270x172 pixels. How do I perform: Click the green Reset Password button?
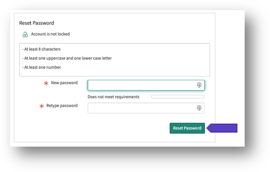[187, 128]
